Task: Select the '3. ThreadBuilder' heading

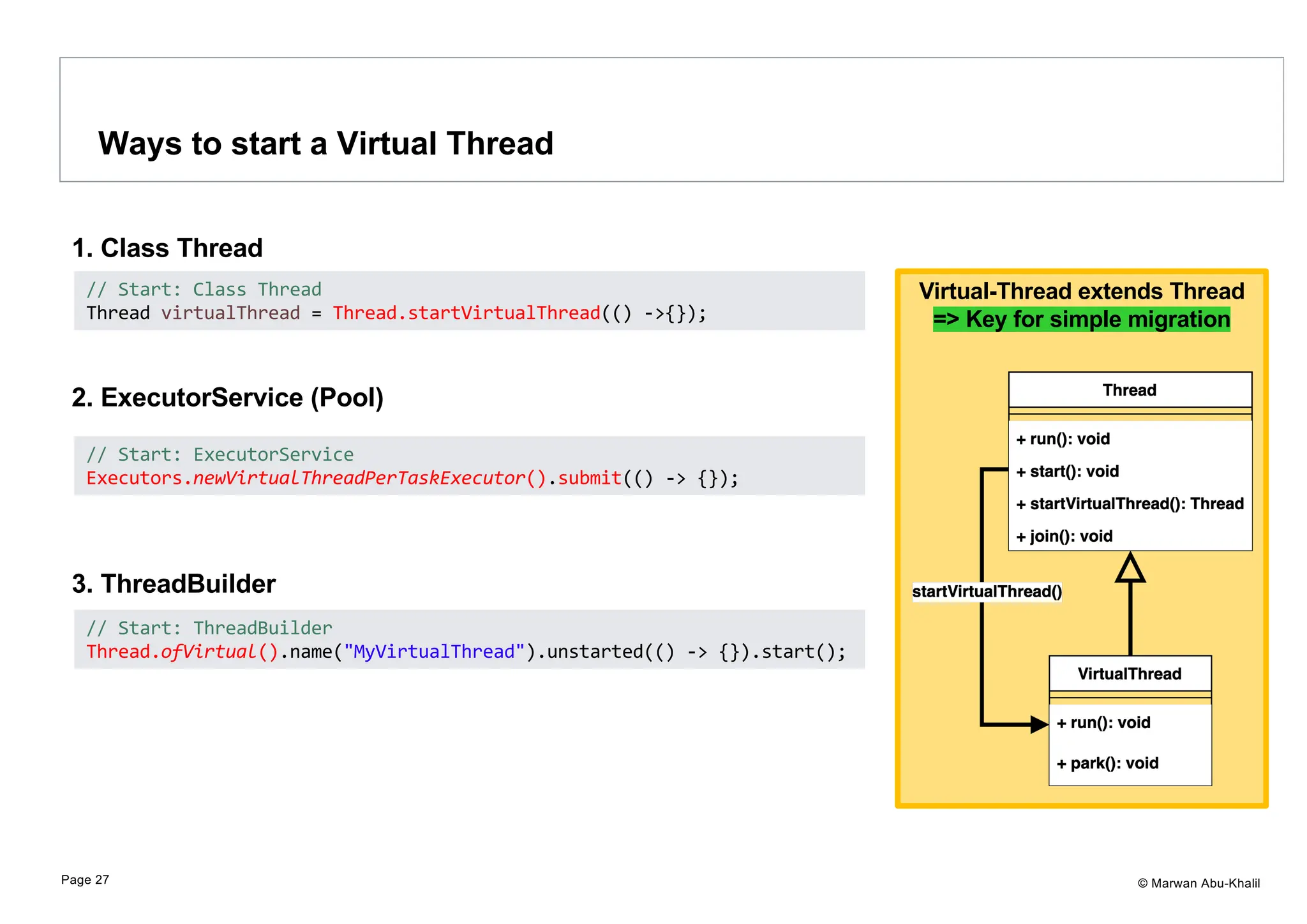Action: [174, 584]
